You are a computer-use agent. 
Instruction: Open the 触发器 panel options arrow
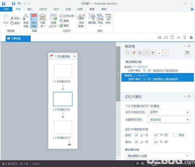point(185,46)
